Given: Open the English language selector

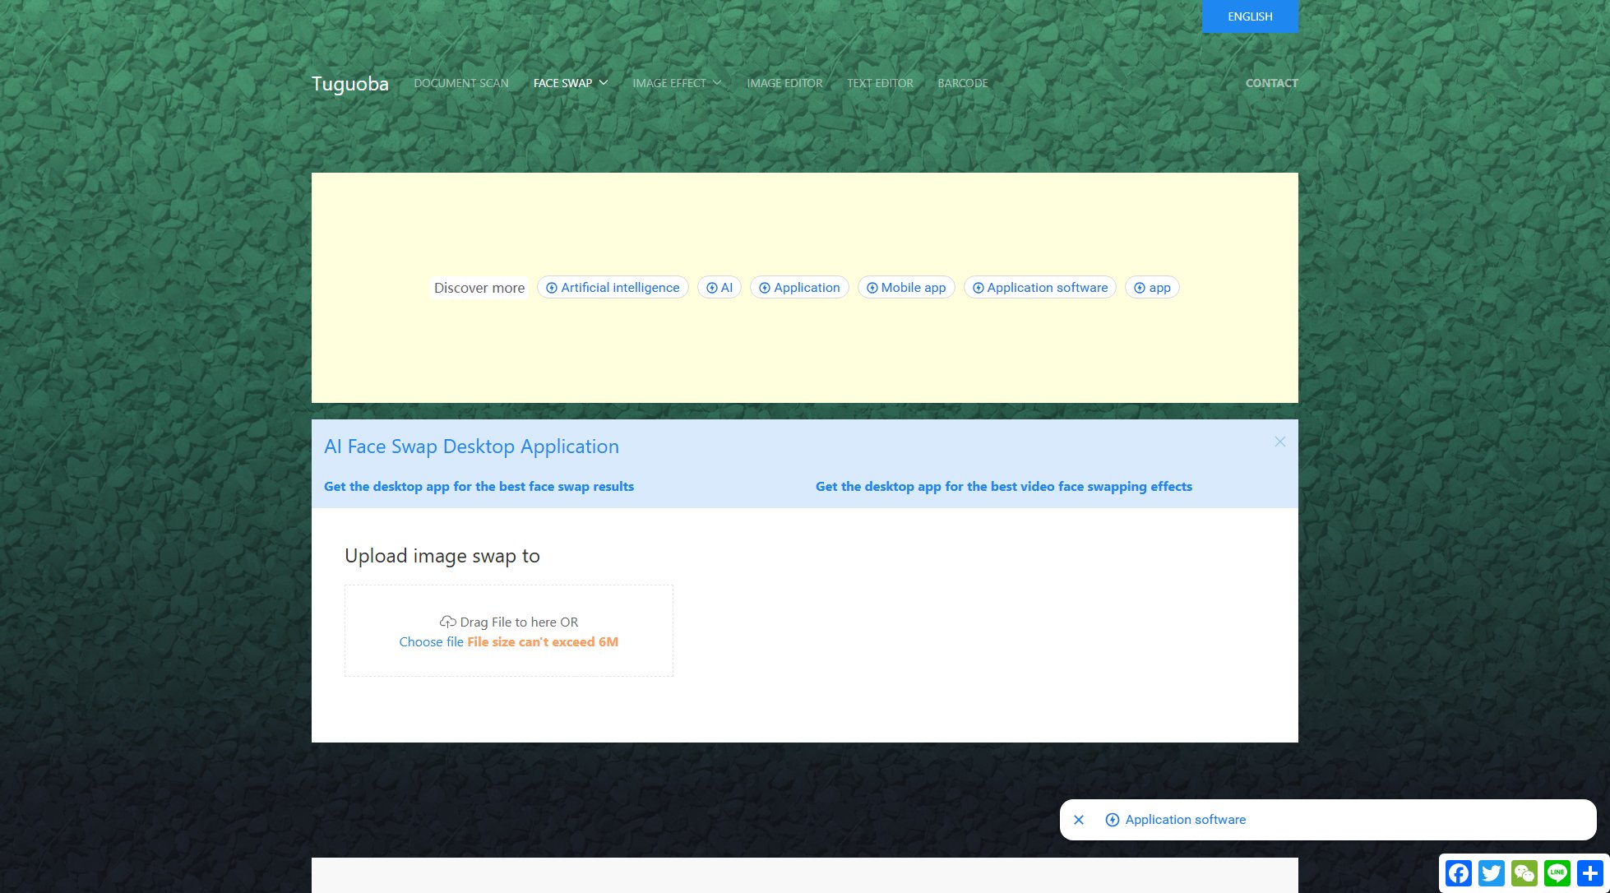Looking at the screenshot, I should click(x=1249, y=16).
